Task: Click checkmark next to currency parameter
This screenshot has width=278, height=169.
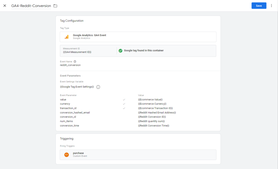Action: pyautogui.click(x=124, y=104)
